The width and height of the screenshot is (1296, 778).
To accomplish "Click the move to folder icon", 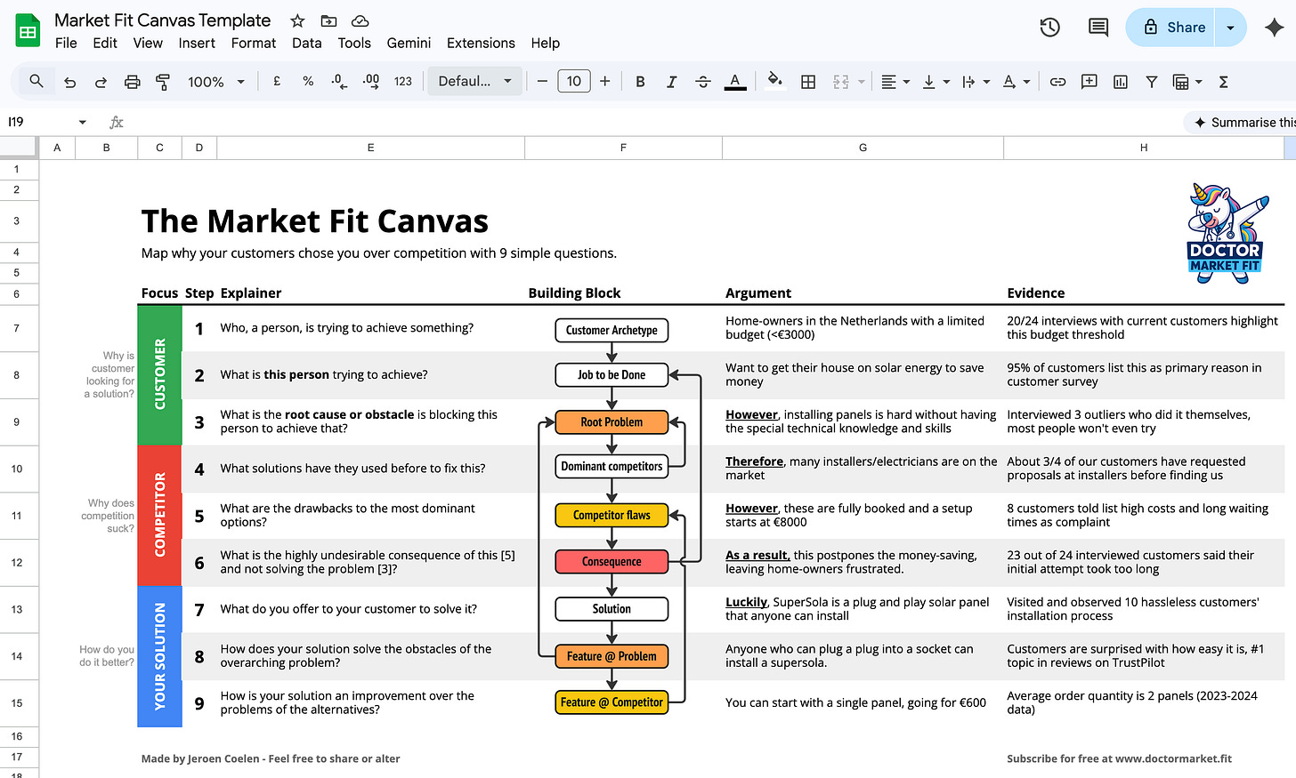I will coord(328,20).
